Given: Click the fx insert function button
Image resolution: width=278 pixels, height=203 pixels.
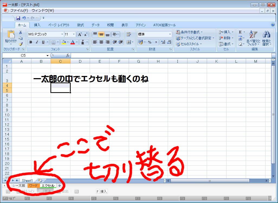Looking at the screenshot, I should (x=67, y=55).
